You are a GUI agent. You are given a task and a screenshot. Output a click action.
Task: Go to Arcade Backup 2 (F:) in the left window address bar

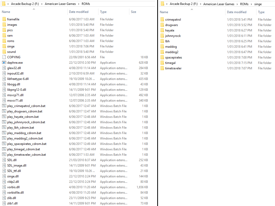click(25, 4)
